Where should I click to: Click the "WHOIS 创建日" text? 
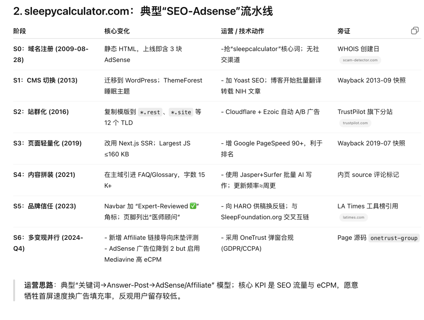pos(358,49)
